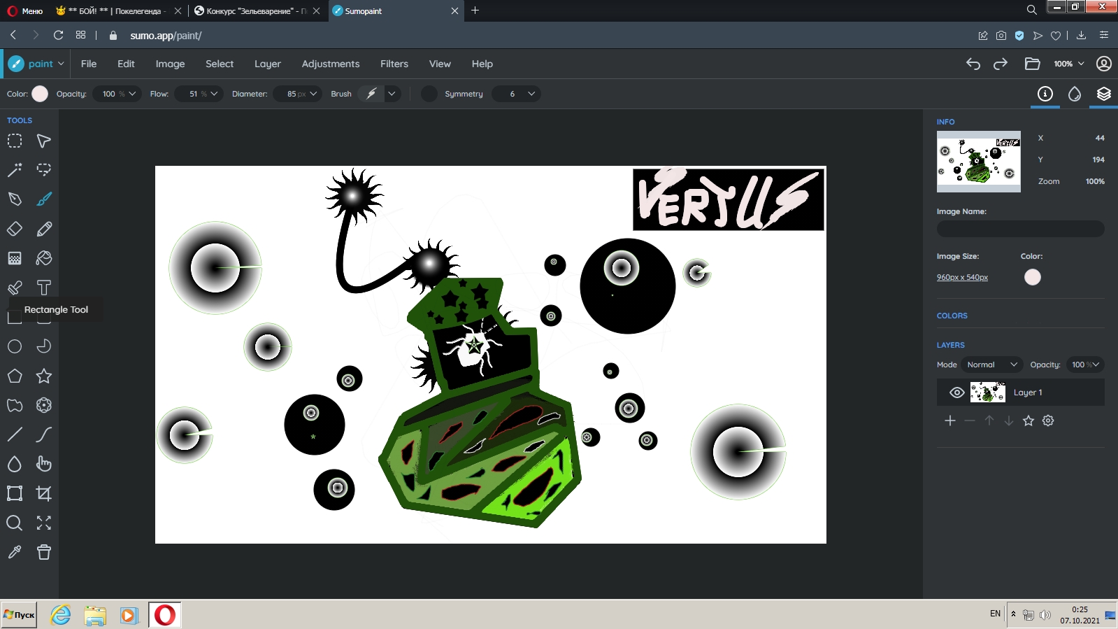Select the Brush tool in the toolbox

(x=44, y=199)
